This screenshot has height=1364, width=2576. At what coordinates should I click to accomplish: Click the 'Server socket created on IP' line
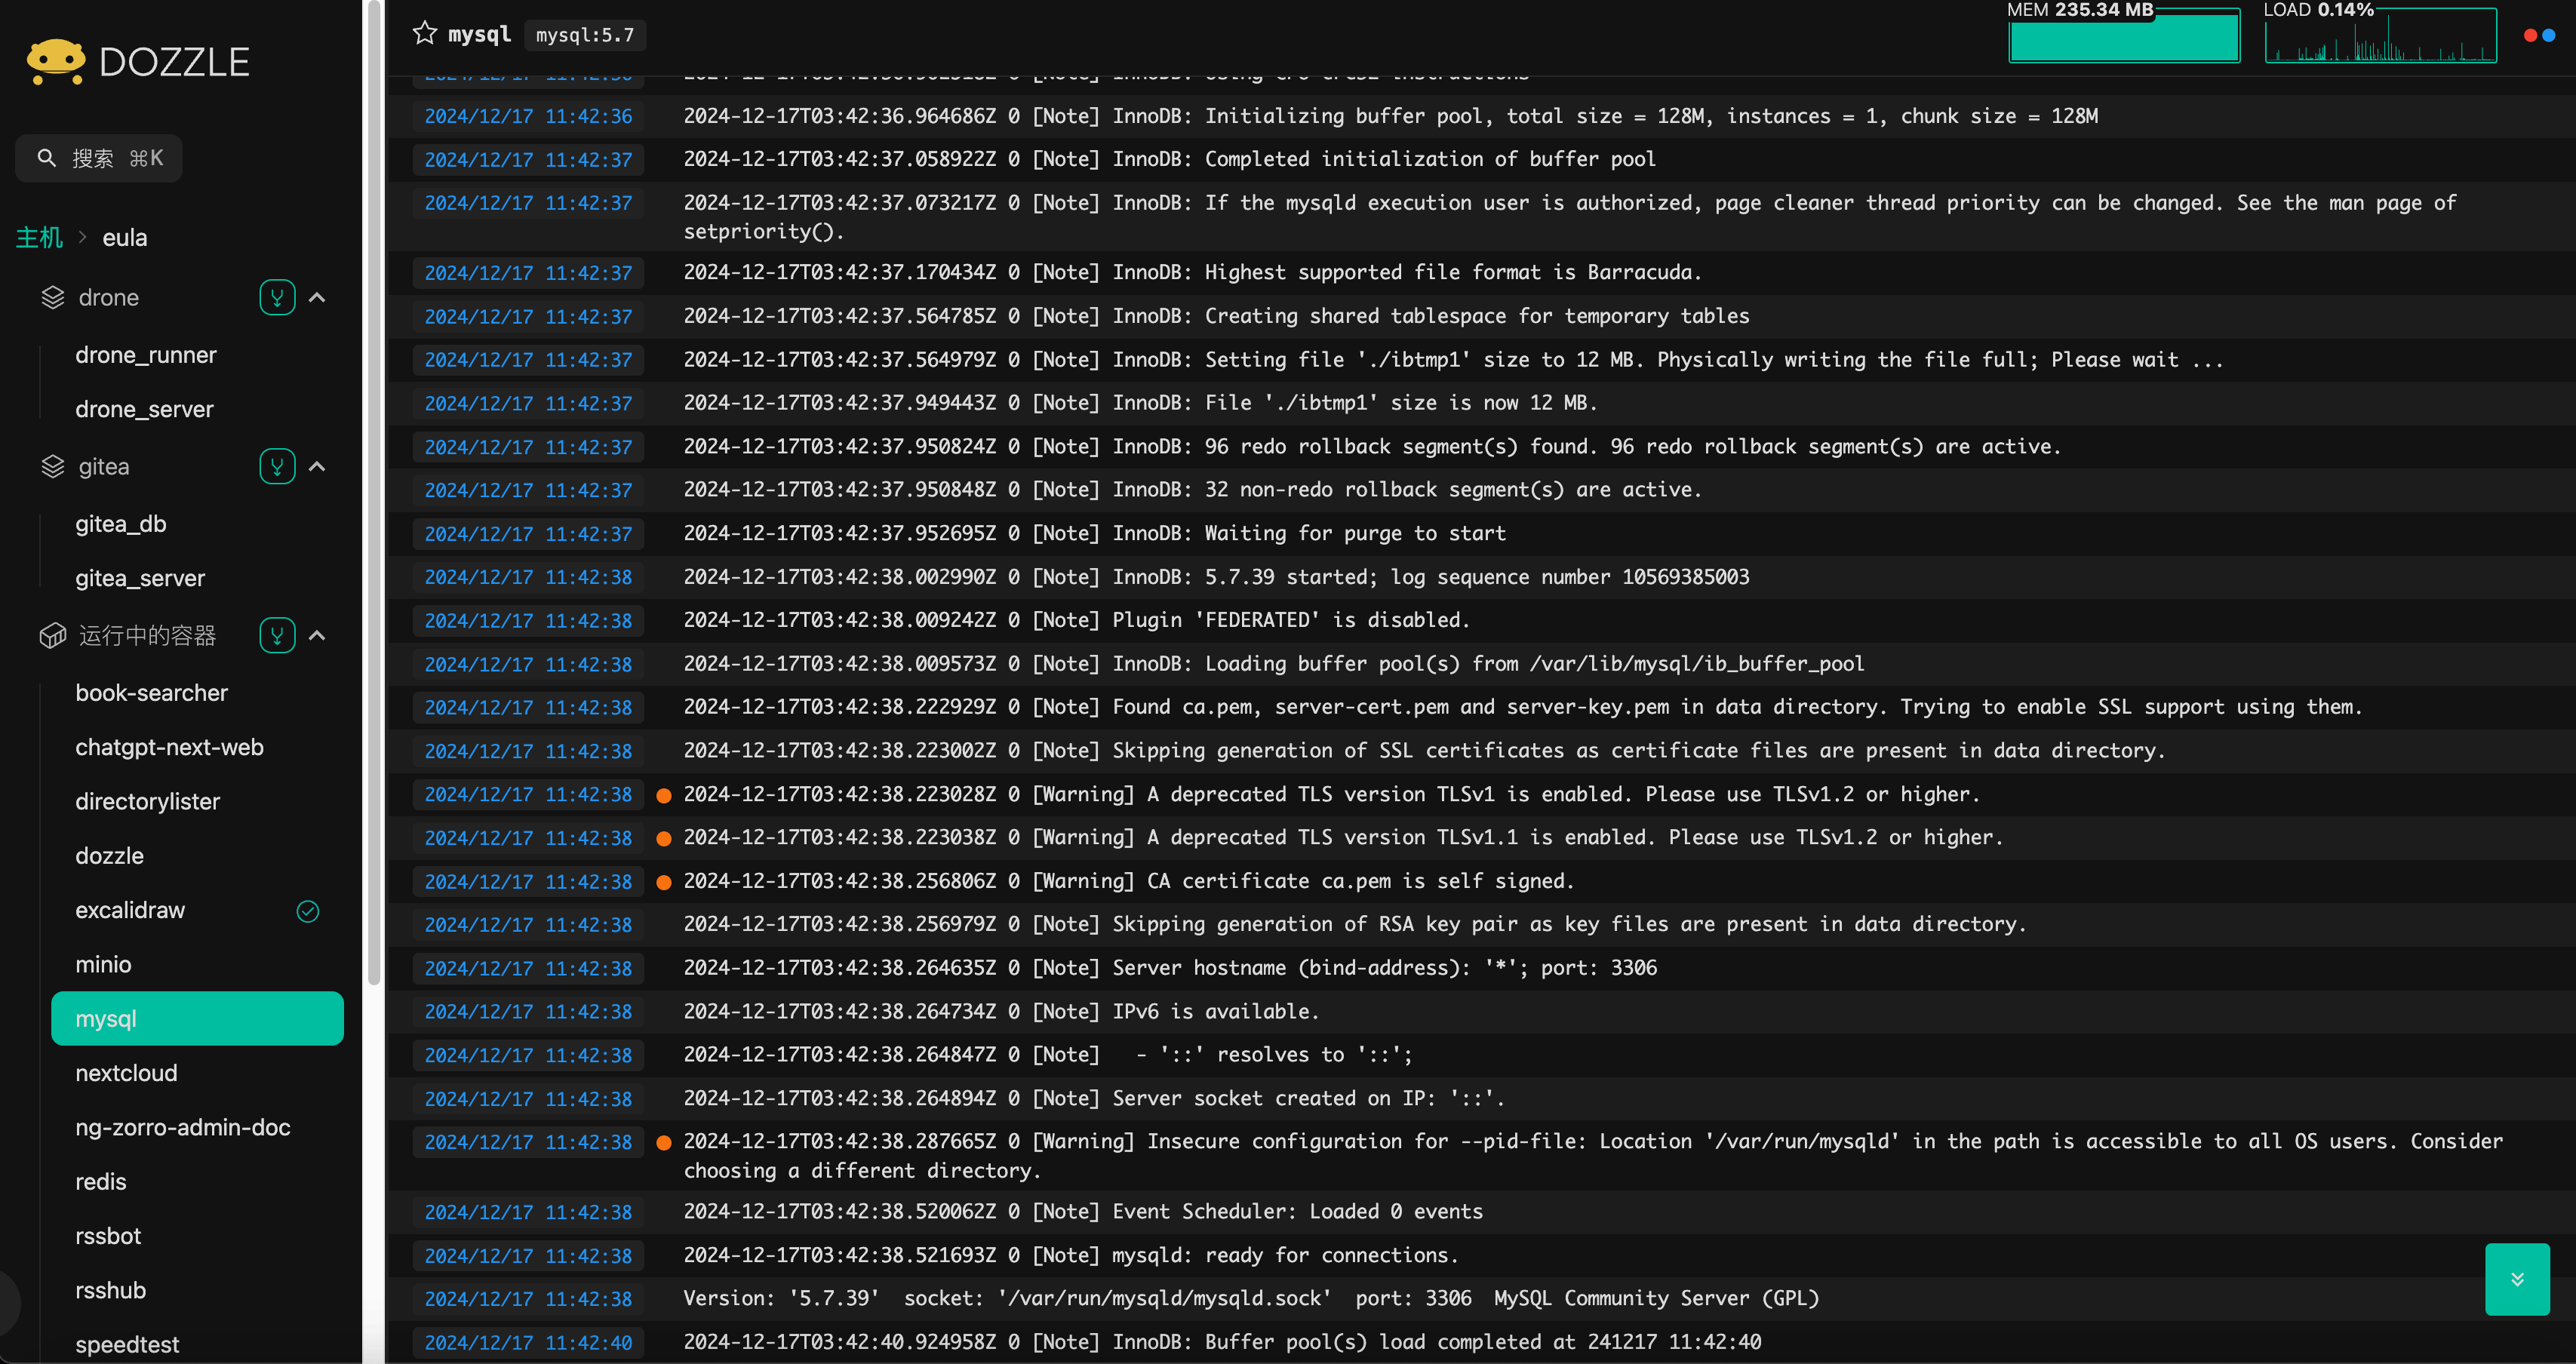click(x=1094, y=1099)
